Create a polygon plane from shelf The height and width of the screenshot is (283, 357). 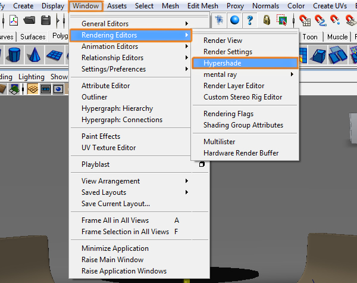tap(55, 55)
